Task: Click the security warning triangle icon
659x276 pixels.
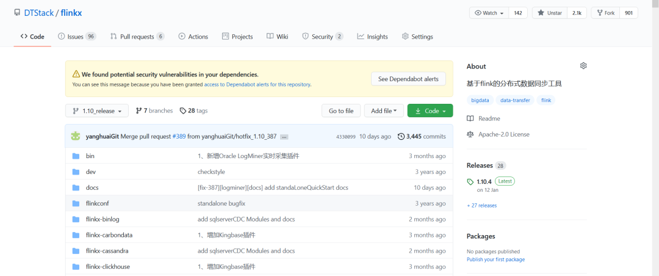Action: (x=76, y=74)
